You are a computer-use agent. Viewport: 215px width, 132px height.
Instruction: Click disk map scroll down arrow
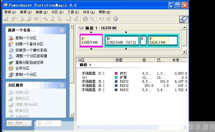point(184,52)
